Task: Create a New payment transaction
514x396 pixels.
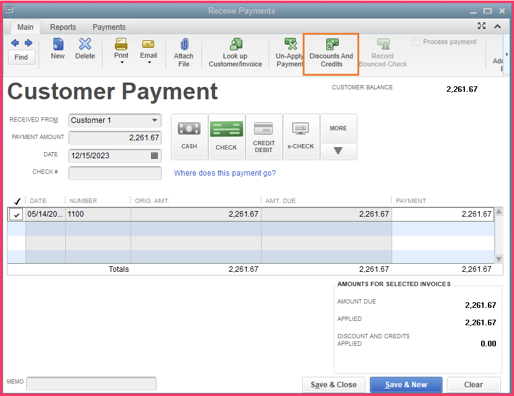Action: pos(57,50)
